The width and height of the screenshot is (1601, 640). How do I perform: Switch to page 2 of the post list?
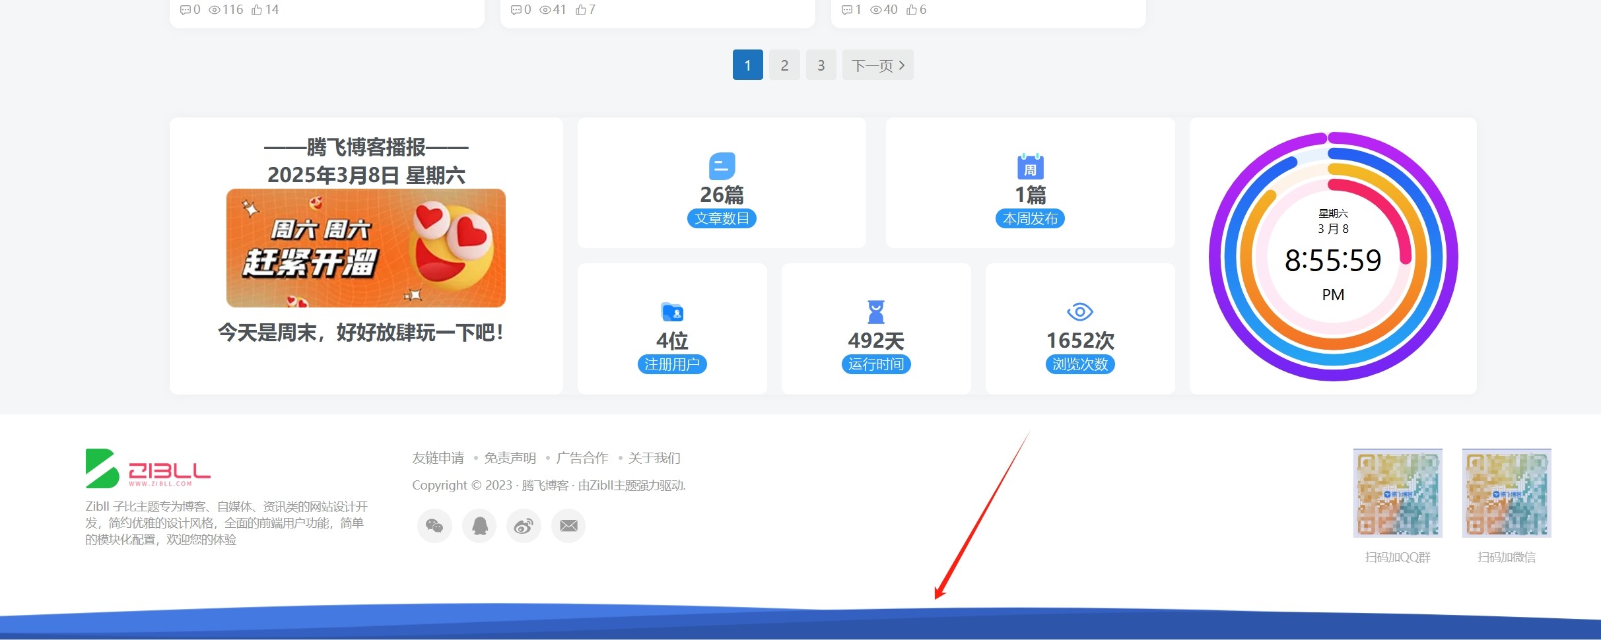click(x=784, y=65)
